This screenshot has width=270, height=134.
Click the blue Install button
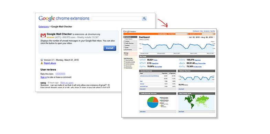(110, 48)
